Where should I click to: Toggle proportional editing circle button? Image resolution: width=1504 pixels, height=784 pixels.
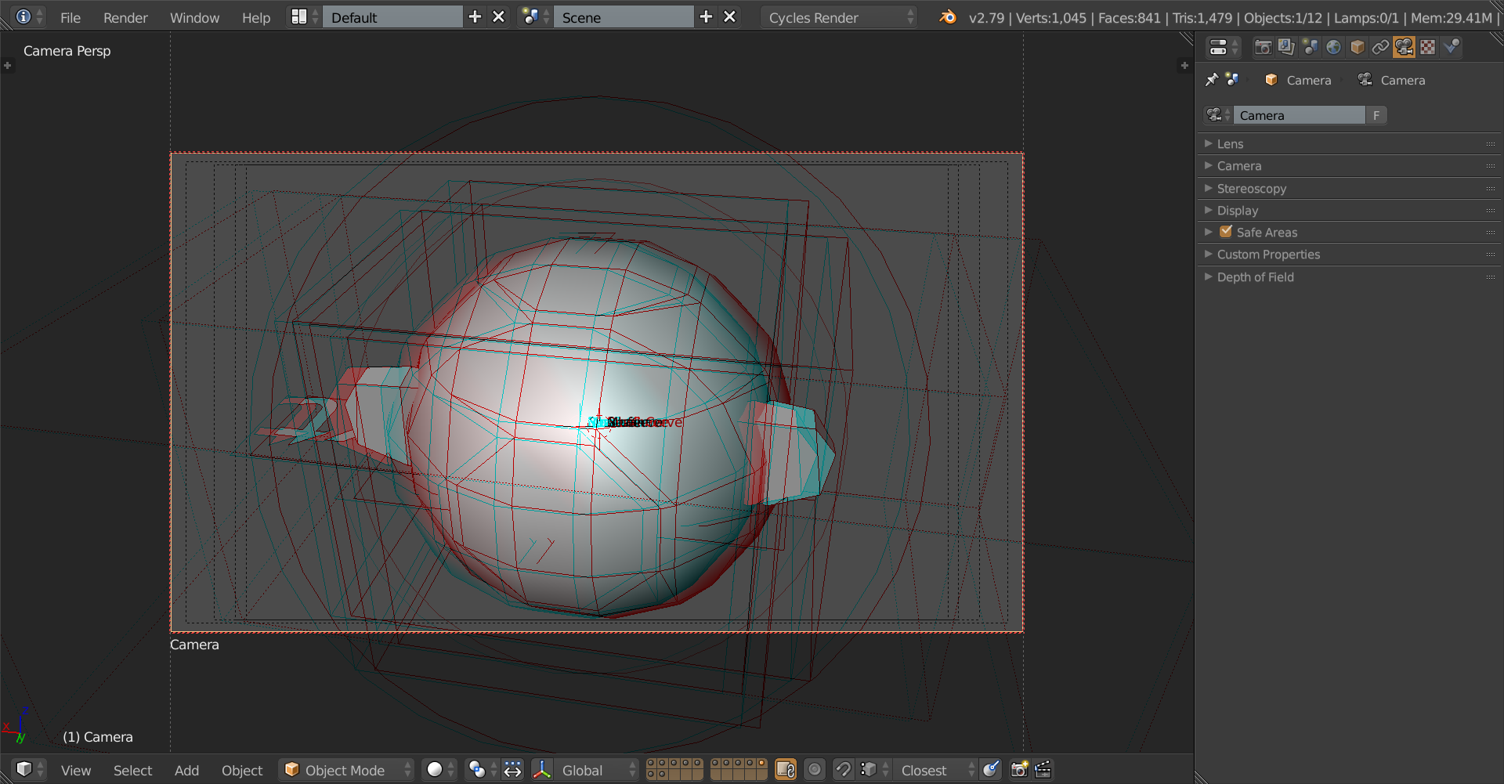(815, 770)
